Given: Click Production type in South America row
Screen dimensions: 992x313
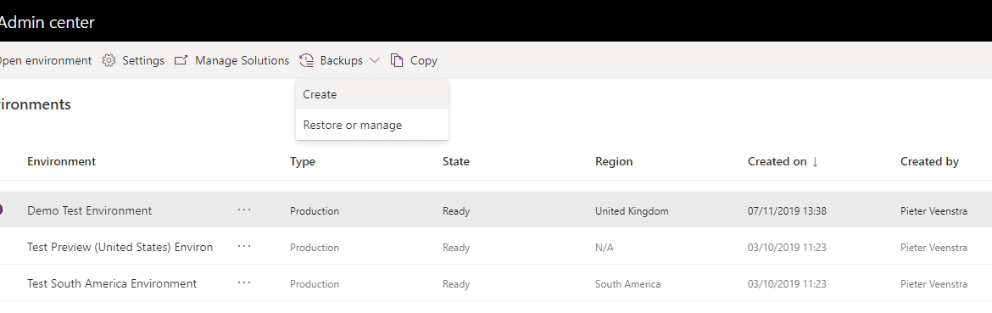Looking at the screenshot, I should 315,284.
